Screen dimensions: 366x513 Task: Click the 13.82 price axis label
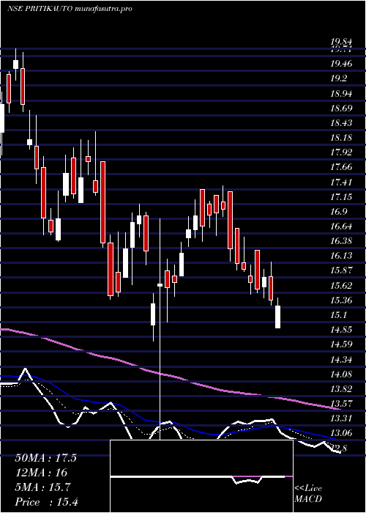click(341, 389)
